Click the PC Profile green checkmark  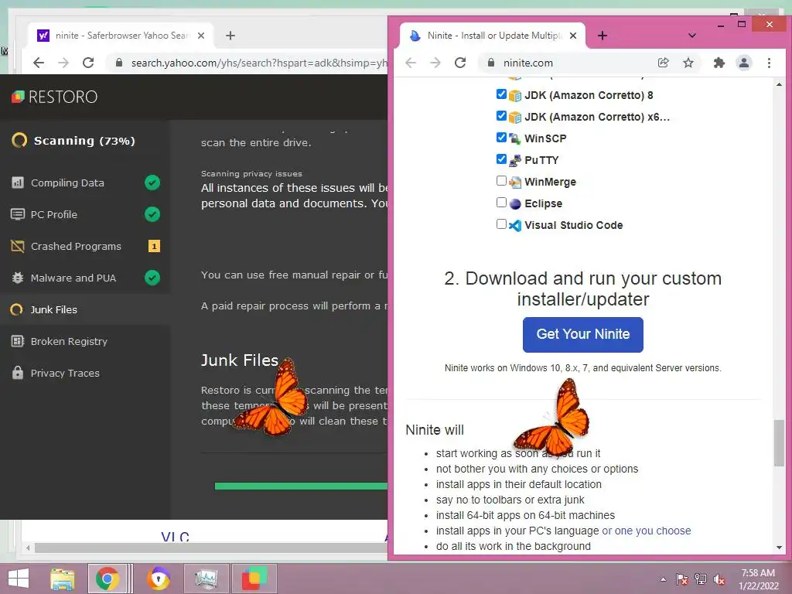152,214
